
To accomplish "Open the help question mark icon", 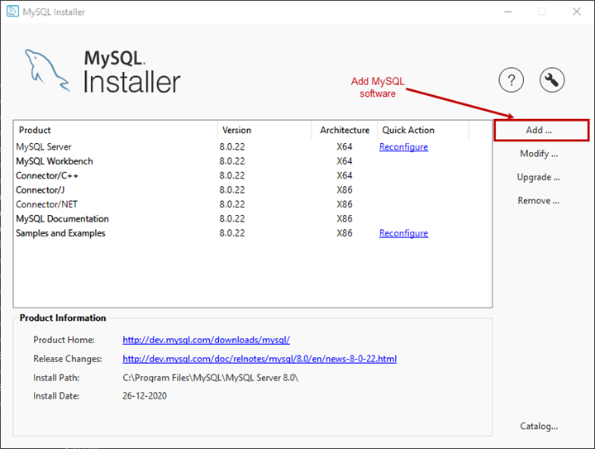I will 512,80.
